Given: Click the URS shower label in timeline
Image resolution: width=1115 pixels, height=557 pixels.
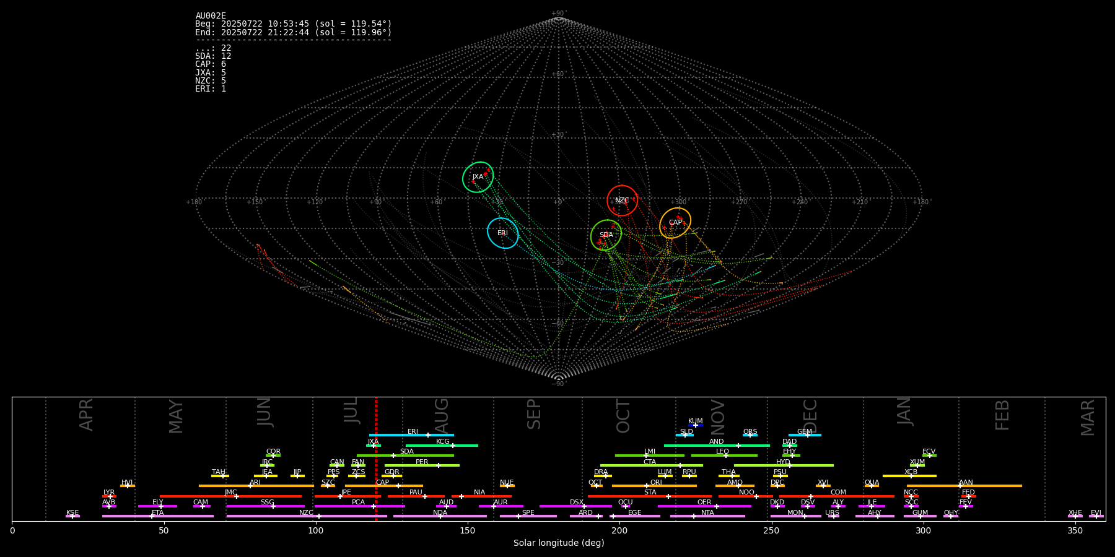Looking at the screenshot, I should [832, 512].
